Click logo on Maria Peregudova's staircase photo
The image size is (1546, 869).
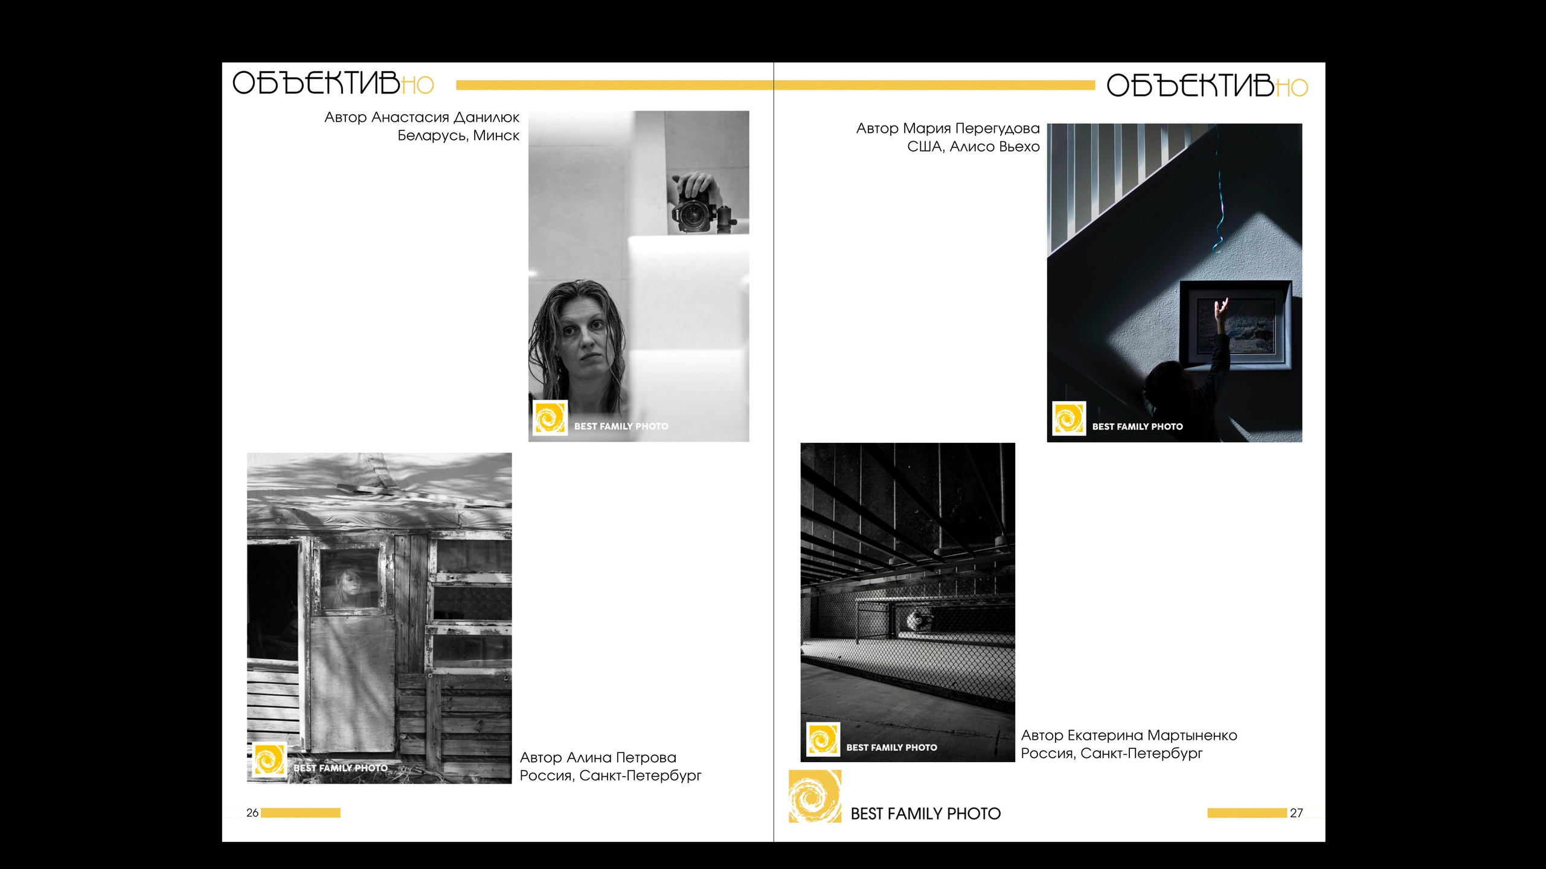(x=1069, y=418)
